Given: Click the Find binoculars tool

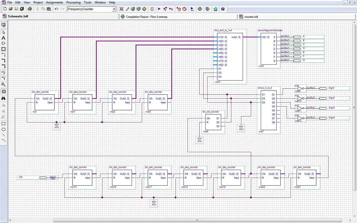Looking at the screenshot, I should click(4, 98).
